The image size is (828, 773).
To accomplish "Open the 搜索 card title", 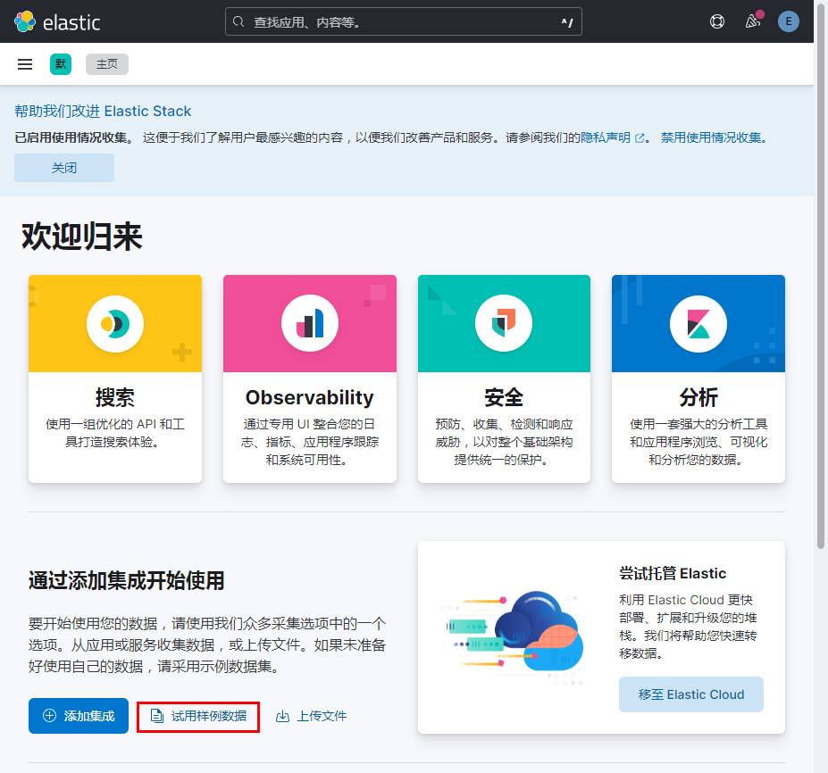I will coord(115,397).
